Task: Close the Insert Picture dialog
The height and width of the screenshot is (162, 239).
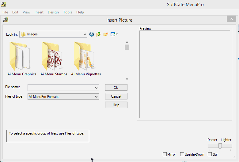Action: [x=231, y=19]
